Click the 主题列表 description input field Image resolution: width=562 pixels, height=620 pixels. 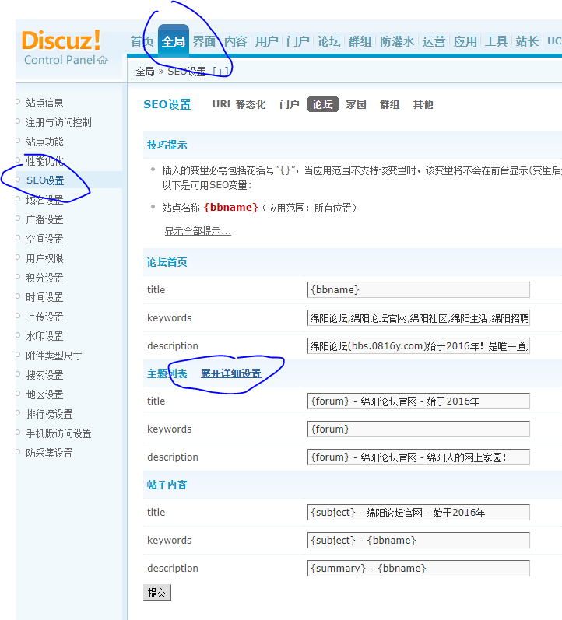pos(418,457)
